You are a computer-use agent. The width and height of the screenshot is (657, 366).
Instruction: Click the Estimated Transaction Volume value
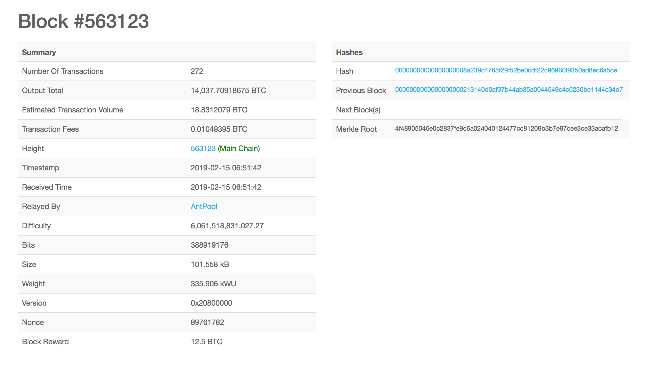(x=219, y=110)
